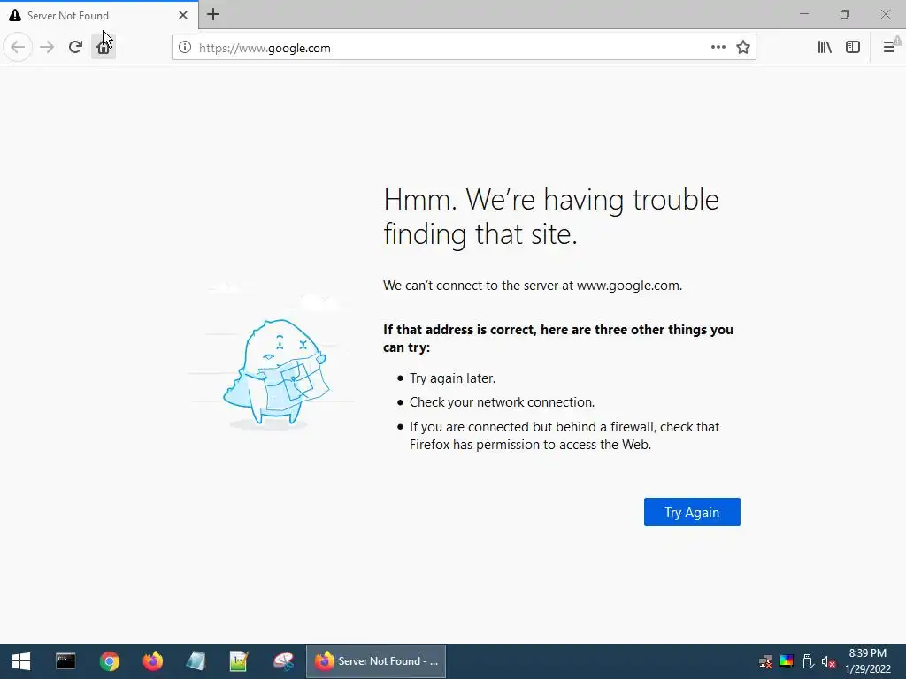This screenshot has width=906, height=679.
Task: Open the Library bookshelf icon
Action: coord(825,48)
